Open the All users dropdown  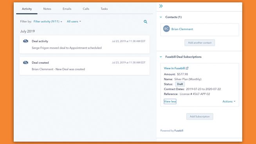tap(74, 22)
